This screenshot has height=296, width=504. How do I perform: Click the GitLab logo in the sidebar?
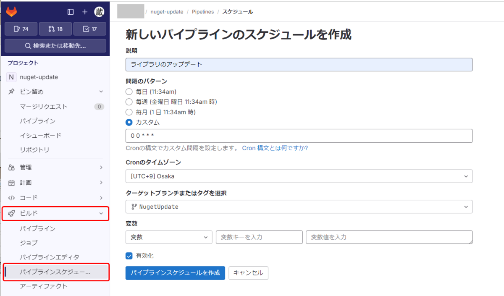(x=12, y=12)
